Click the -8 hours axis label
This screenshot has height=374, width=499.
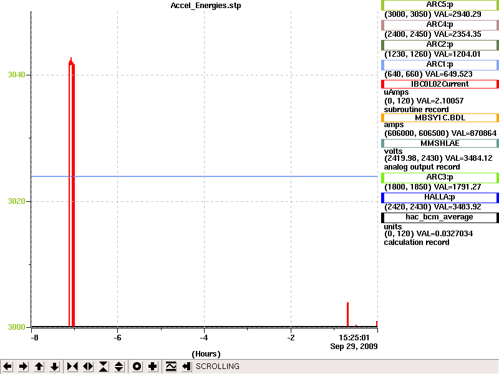point(34,338)
